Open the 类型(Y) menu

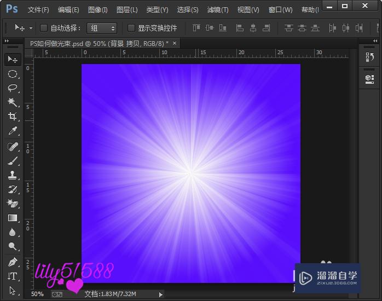(157, 10)
